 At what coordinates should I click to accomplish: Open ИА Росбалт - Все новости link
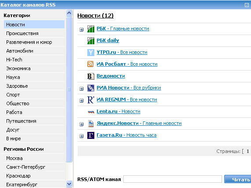(x=127, y=64)
